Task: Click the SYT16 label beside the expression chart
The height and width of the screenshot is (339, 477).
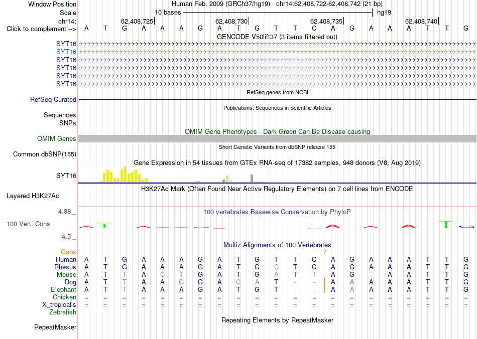Action: (66, 176)
